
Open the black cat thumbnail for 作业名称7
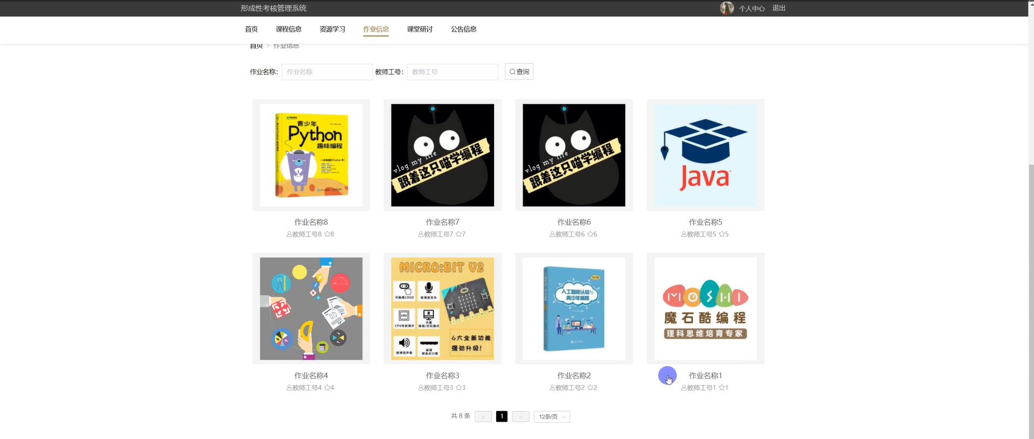click(442, 155)
